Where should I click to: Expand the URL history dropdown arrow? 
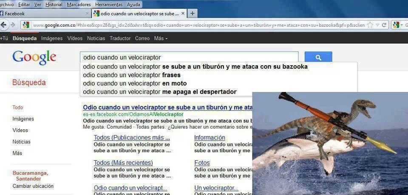point(377,25)
